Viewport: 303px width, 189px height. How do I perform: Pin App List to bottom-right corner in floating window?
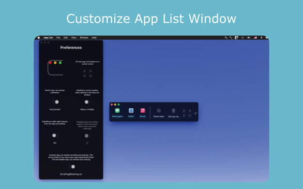coord(190,116)
